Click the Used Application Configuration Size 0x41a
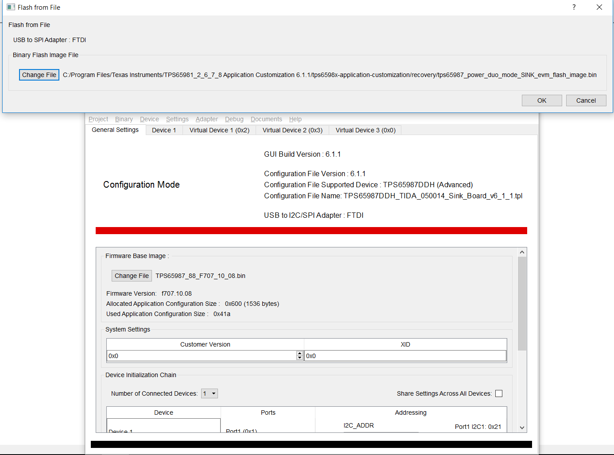The width and height of the screenshot is (614, 455). [168, 314]
